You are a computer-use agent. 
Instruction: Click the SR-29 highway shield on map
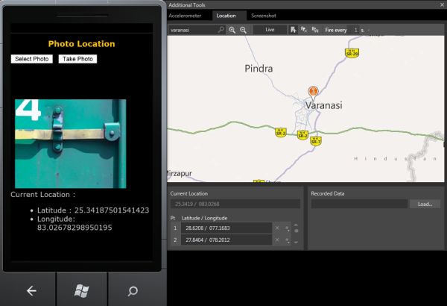[x=352, y=53]
